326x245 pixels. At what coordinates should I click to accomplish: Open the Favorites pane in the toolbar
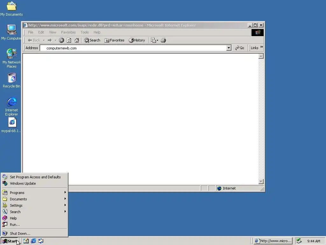pyautogui.click(x=114, y=40)
